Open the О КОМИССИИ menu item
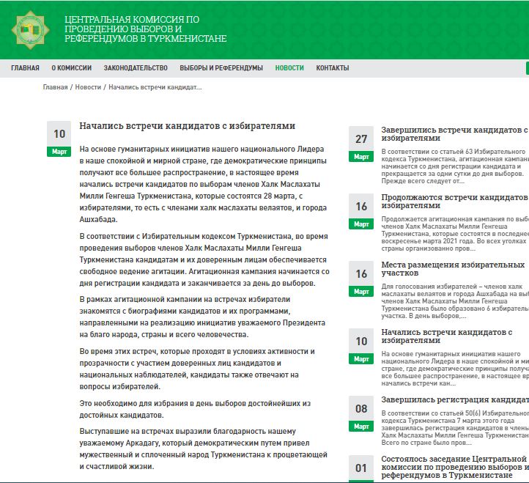This screenshot has width=529, height=483. [x=72, y=68]
